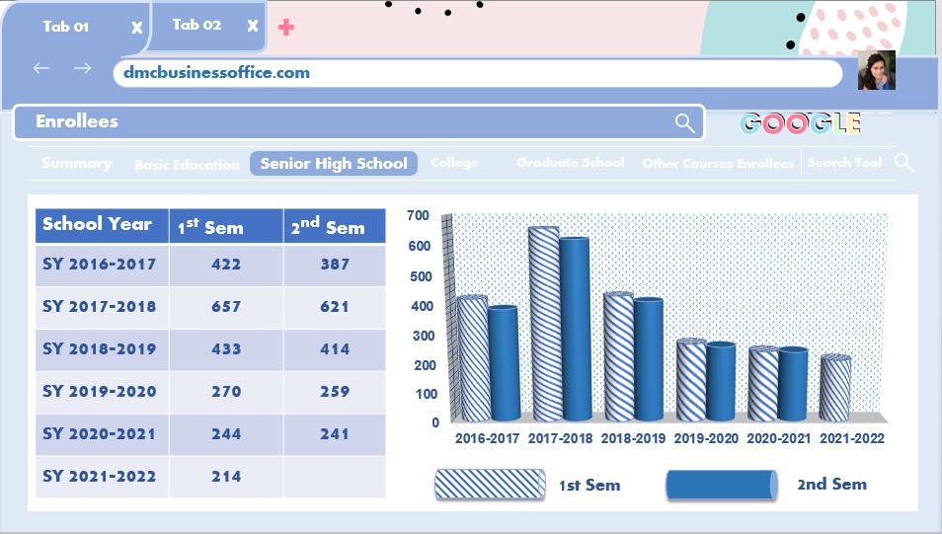Close Tab 02 with its X
Screen dimensions: 942x534
253,26
